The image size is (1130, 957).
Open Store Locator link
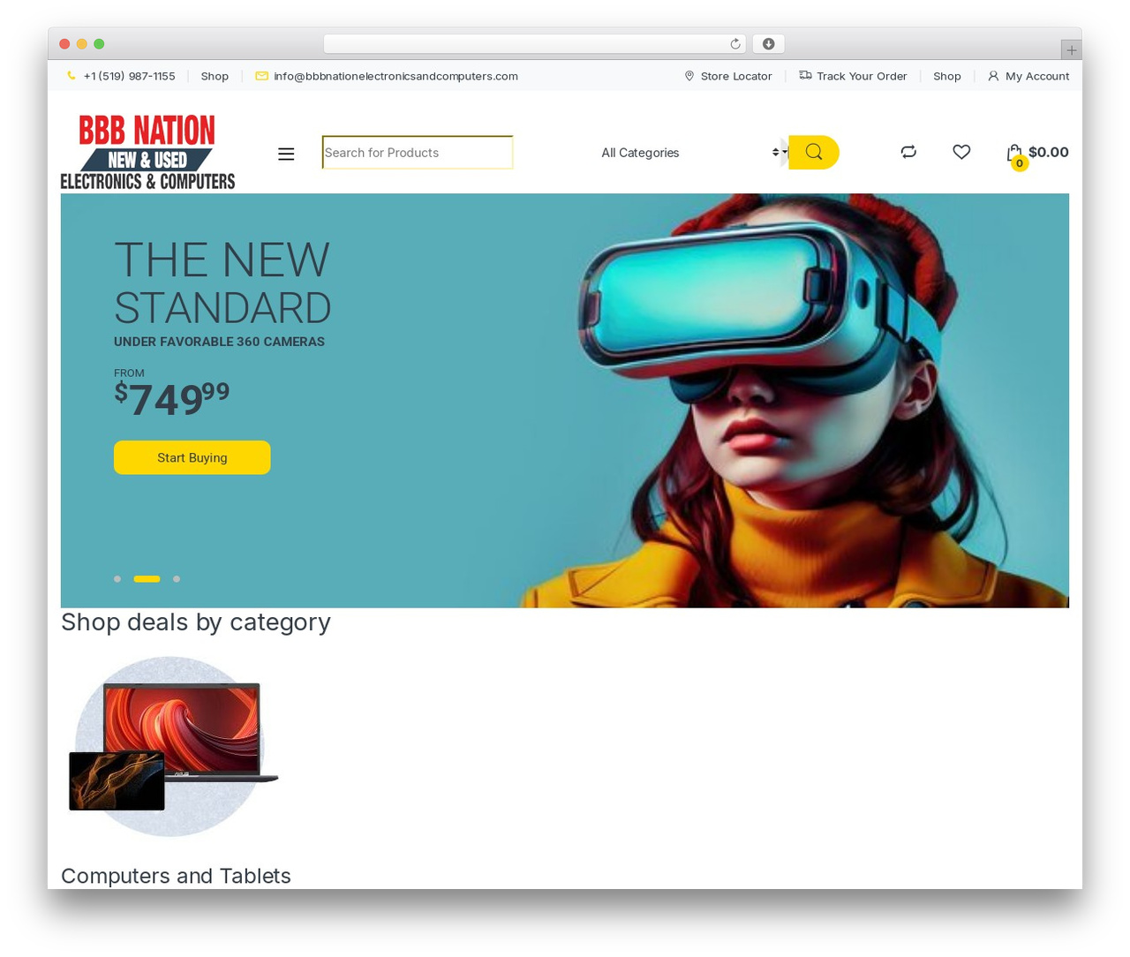coord(736,76)
